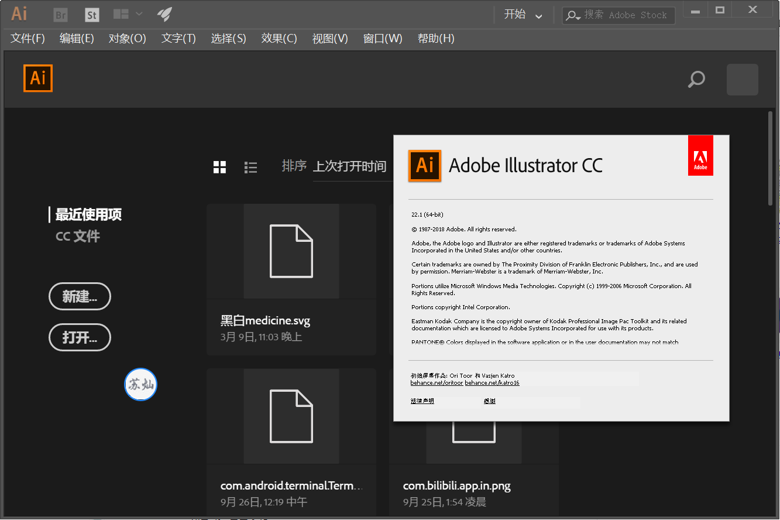Click the magnifier search icon on the start screen
Viewport: 780px width, 520px height.
coord(696,79)
